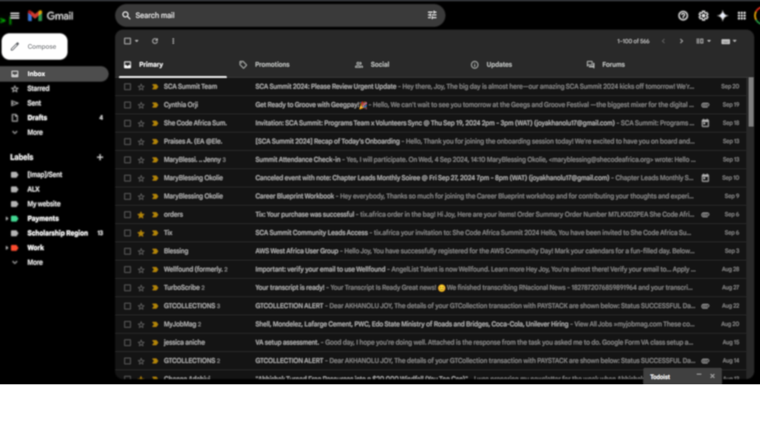Select the She Code Africa Sum. email checkbox
The height and width of the screenshot is (427, 760).
[x=127, y=123]
